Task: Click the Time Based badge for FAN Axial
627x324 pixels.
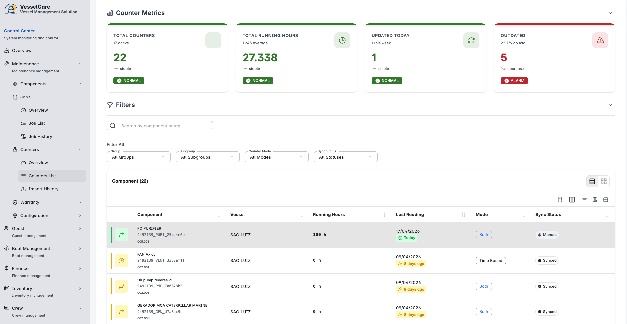Action: click(491, 261)
